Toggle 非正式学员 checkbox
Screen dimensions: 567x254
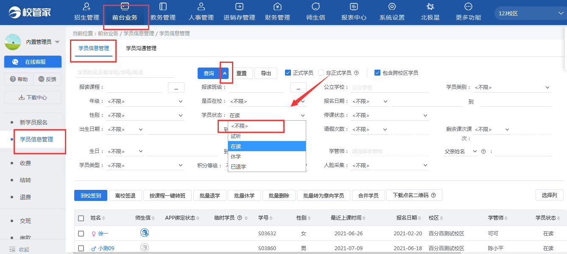(321, 73)
